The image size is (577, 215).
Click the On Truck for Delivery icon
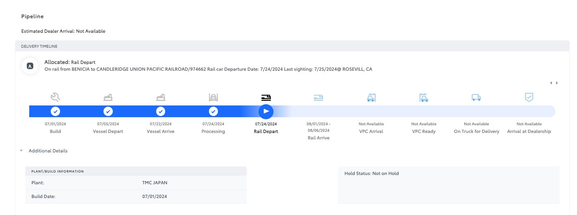[476, 97]
